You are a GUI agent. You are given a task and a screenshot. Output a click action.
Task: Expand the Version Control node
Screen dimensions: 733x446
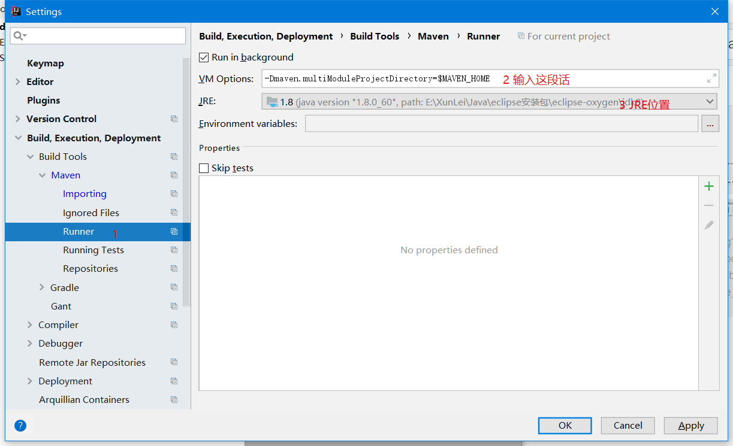click(18, 119)
